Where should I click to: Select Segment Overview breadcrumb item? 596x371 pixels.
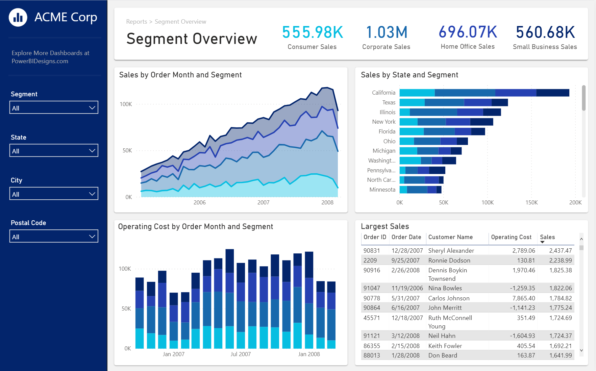point(180,22)
